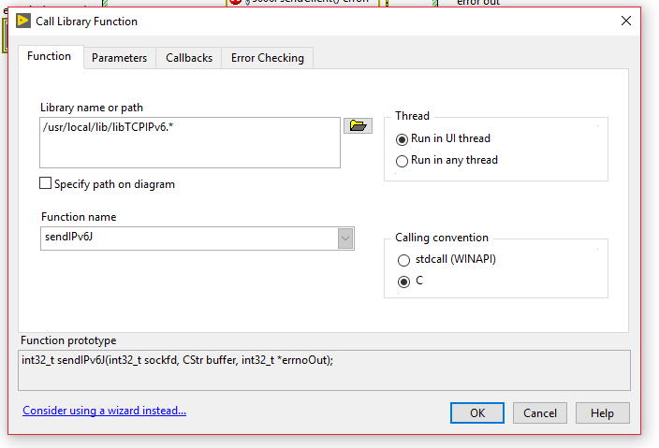Screen dimensions: 659x448
Task: Enable Specify path on diagram checkbox
Action: (x=46, y=184)
